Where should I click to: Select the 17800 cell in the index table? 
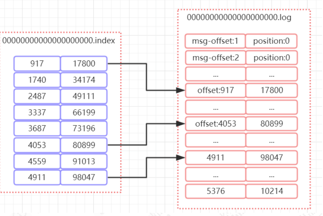click(x=84, y=64)
